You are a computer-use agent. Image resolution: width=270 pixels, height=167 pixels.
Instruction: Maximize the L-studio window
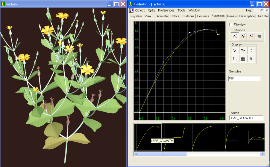click(259, 4)
